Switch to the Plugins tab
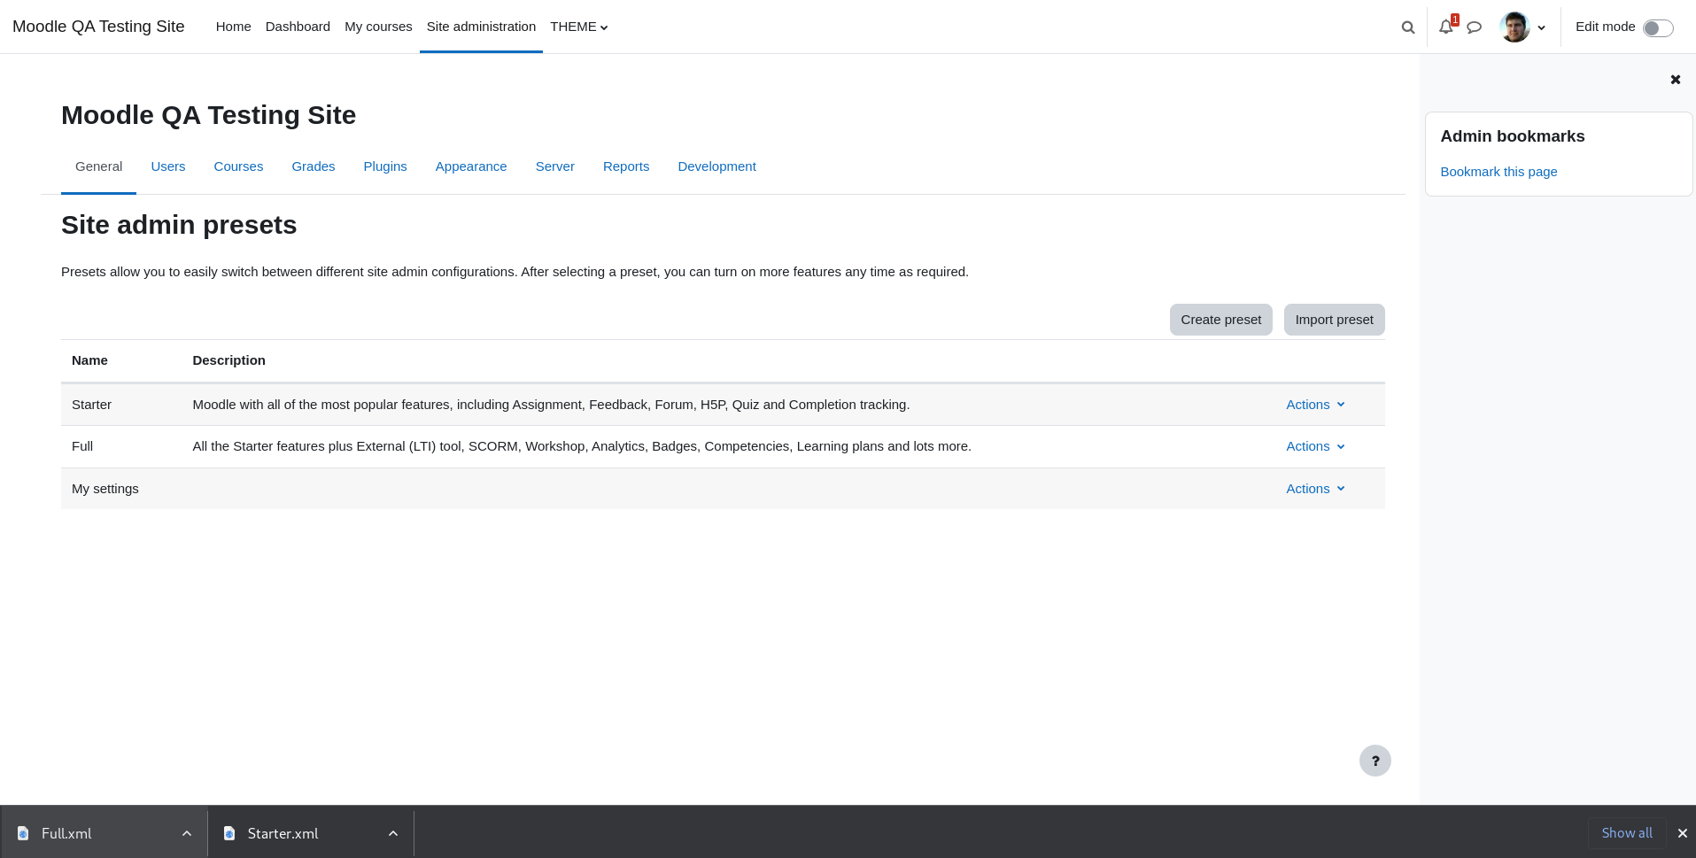The width and height of the screenshot is (1696, 858). 385,166
